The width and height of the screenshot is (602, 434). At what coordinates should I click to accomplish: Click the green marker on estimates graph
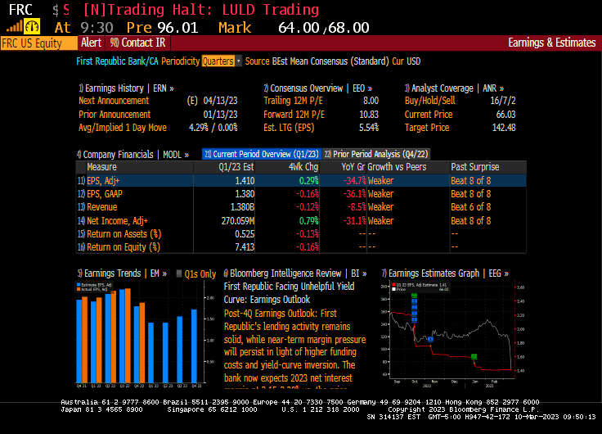pos(474,356)
